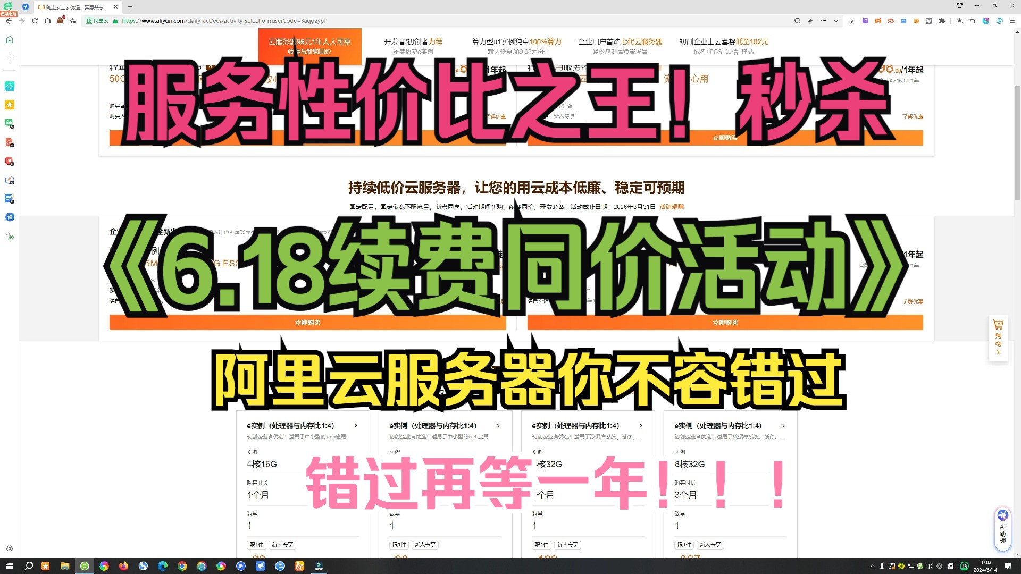The width and height of the screenshot is (1021, 574).
Task: Select the 云服务器99元1年 orange tab
Action: point(309,46)
